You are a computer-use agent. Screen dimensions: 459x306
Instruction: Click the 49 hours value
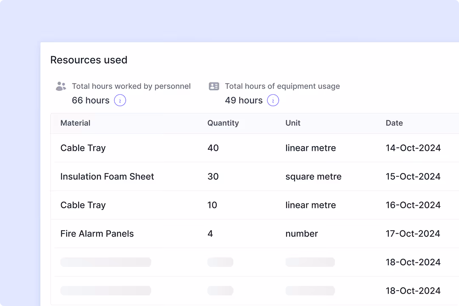(x=244, y=100)
